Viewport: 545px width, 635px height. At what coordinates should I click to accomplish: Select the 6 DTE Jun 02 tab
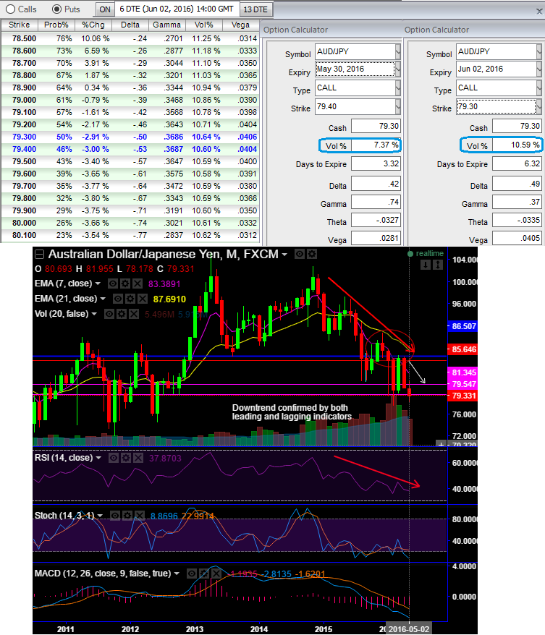[x=177, y=9]
